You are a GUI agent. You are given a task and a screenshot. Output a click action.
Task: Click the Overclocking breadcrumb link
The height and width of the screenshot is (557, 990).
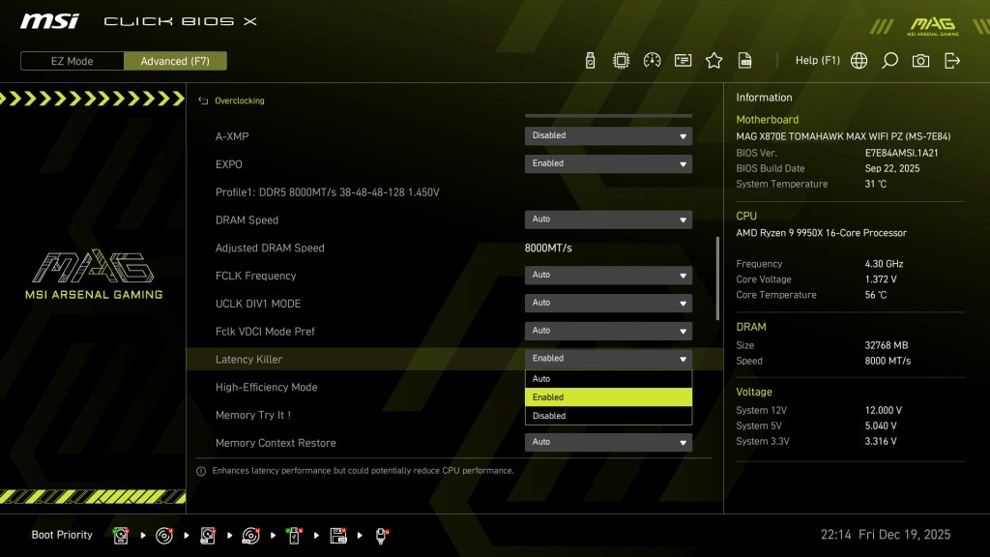240,101
